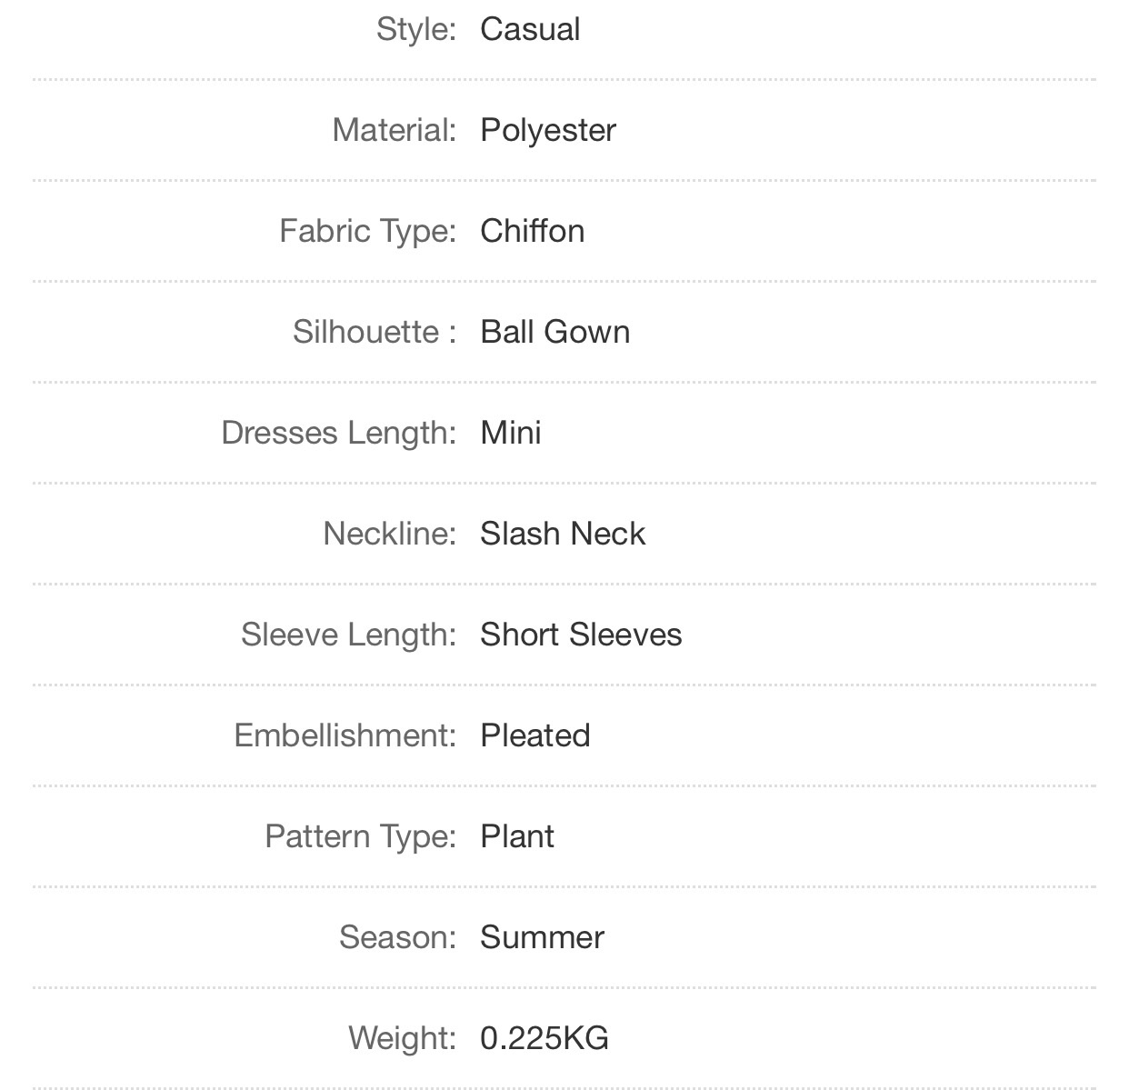This screenshot has height=1090, width=1129.
Task: Select the "Pleated" embellishment value
Action: coord(535,735)
